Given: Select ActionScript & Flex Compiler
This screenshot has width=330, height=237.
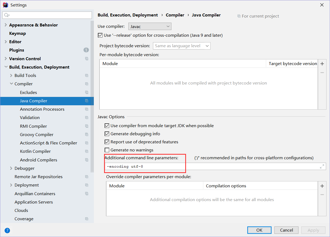Looking at the screenshot, I should pos(49,143).
